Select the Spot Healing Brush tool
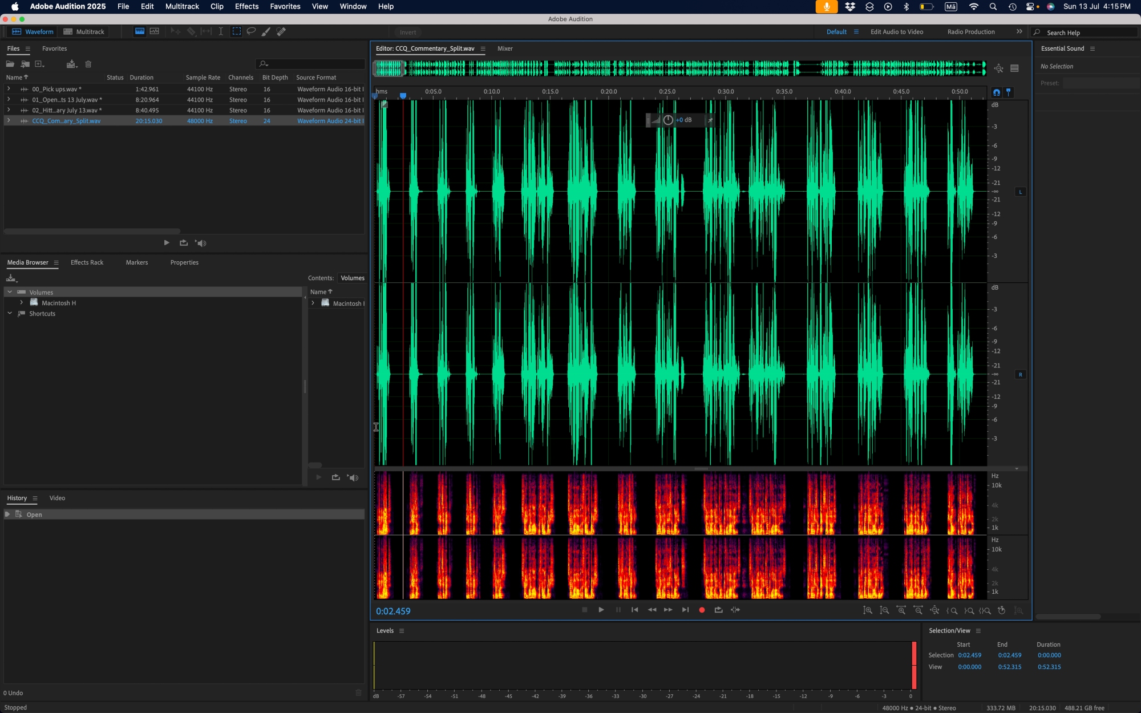The image size is (1141, 713). pyautogui.click(x=281, y=32)
